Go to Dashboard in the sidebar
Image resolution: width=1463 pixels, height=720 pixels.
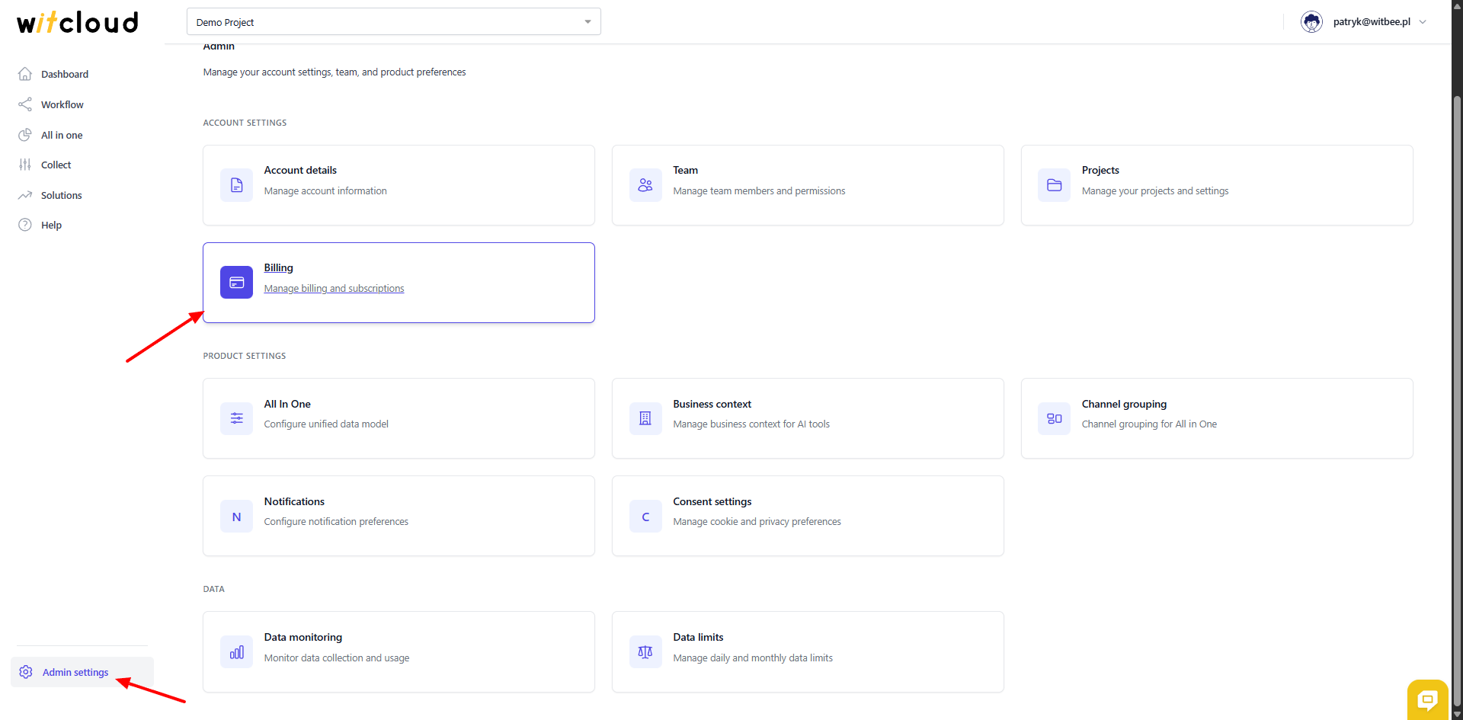pyautogui.click(x=64, y=74)
